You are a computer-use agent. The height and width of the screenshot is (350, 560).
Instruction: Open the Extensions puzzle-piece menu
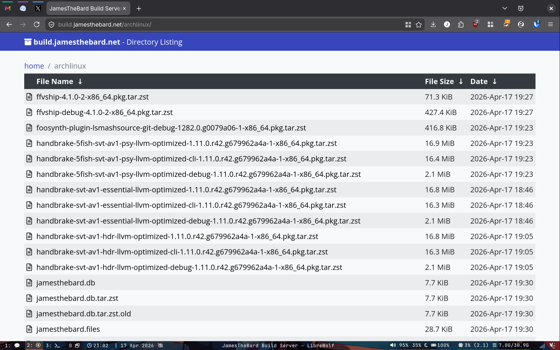[461, 24]
